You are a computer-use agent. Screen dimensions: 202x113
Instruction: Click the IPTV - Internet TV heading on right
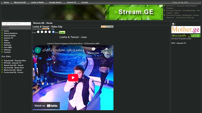[179, 43]
